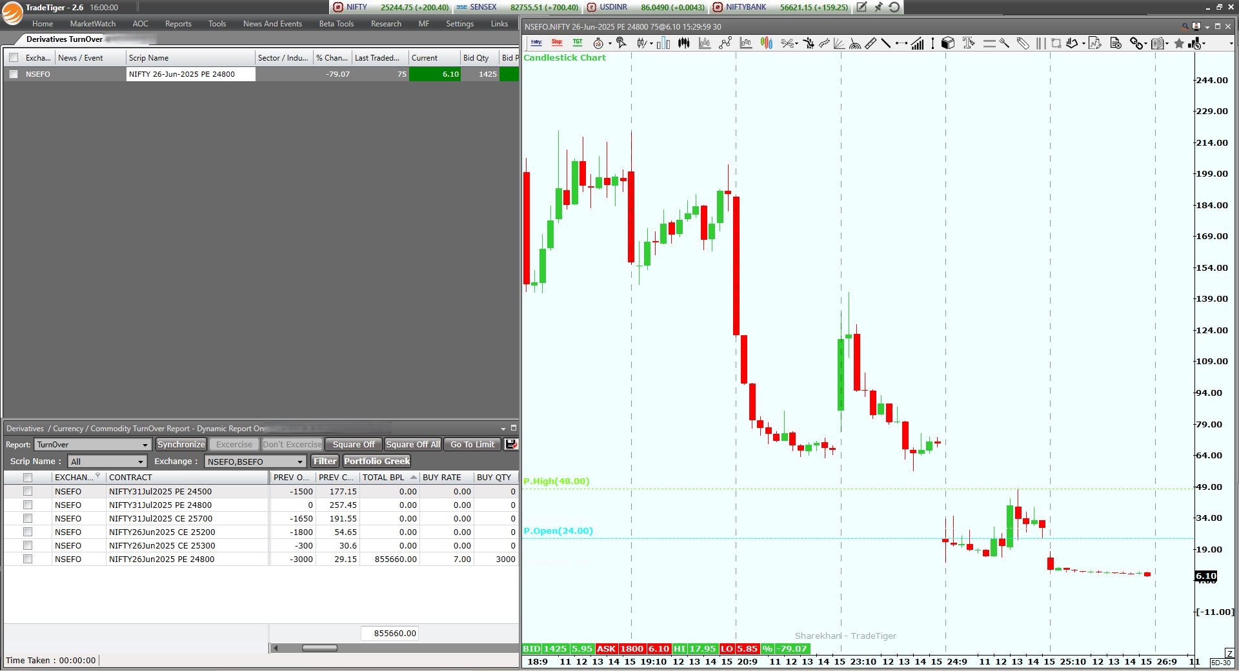Select the parallel horizontal lines tool
The image size is (1239, 671).
[989, 43]
